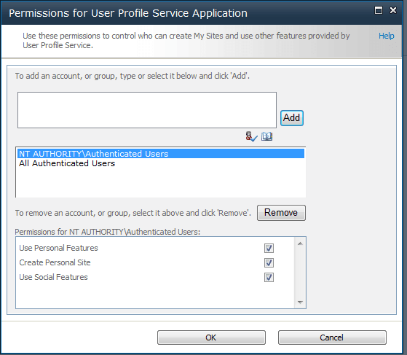This screenshot has height=355, width=407.
Task: Click the Check Names icon
Action: click(x=251, y=136)
